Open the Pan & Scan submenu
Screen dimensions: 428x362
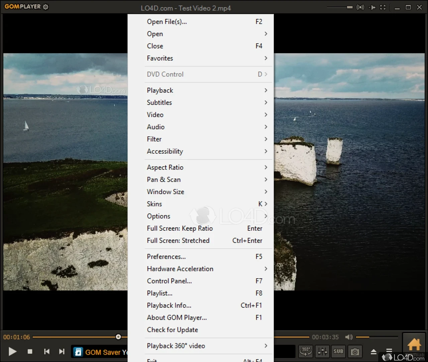click(201, 179)
